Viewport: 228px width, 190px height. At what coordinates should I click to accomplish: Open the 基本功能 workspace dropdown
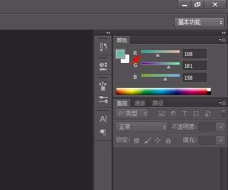(199, 22)
